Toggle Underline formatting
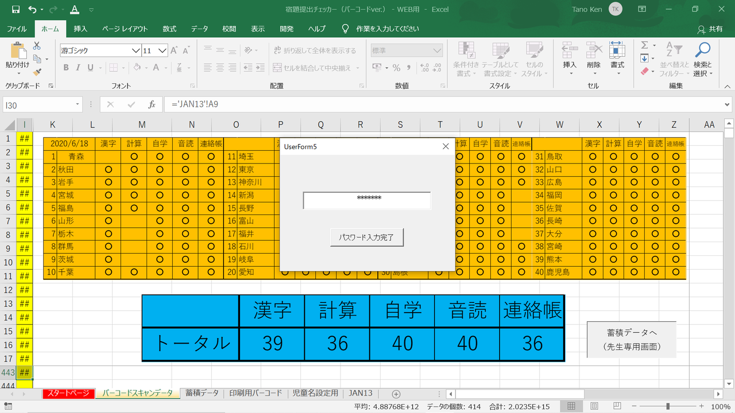The width and height of the screenshot is (735, 413). coord(90,68)
